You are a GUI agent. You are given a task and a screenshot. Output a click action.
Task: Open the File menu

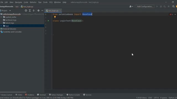(2, 2)
